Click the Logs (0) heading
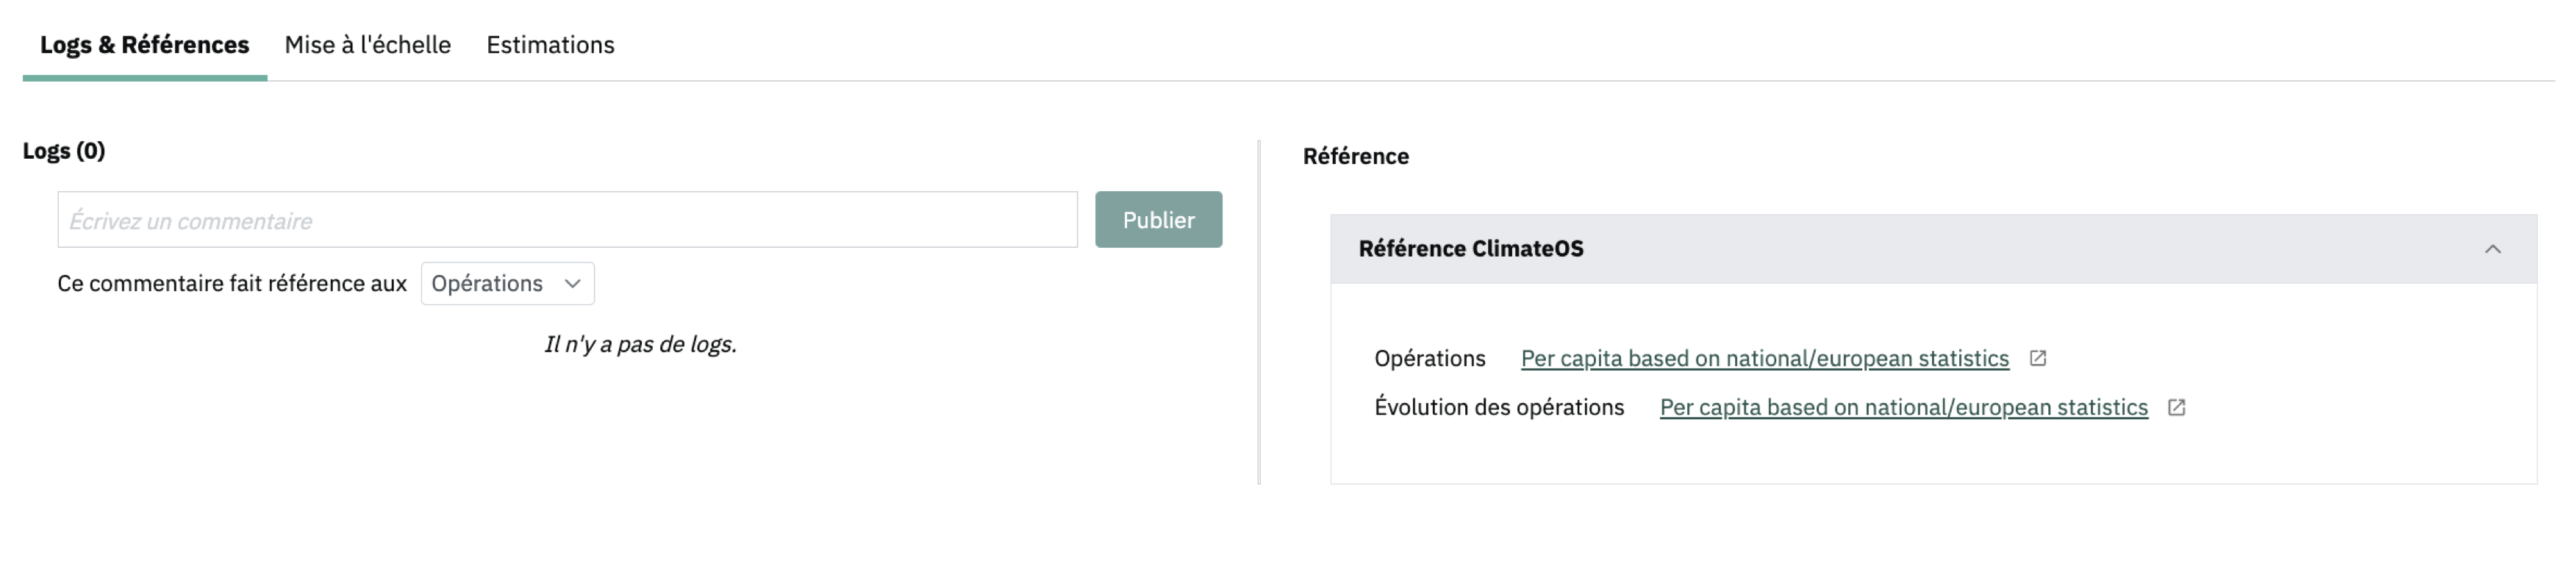 tap(64, 151)
